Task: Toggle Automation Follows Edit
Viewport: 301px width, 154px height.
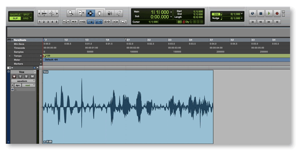Action: click(91, 22)
